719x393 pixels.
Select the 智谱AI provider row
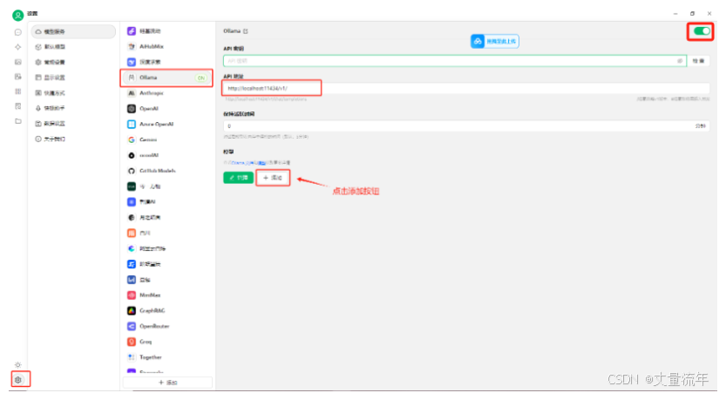click(167, 202)
